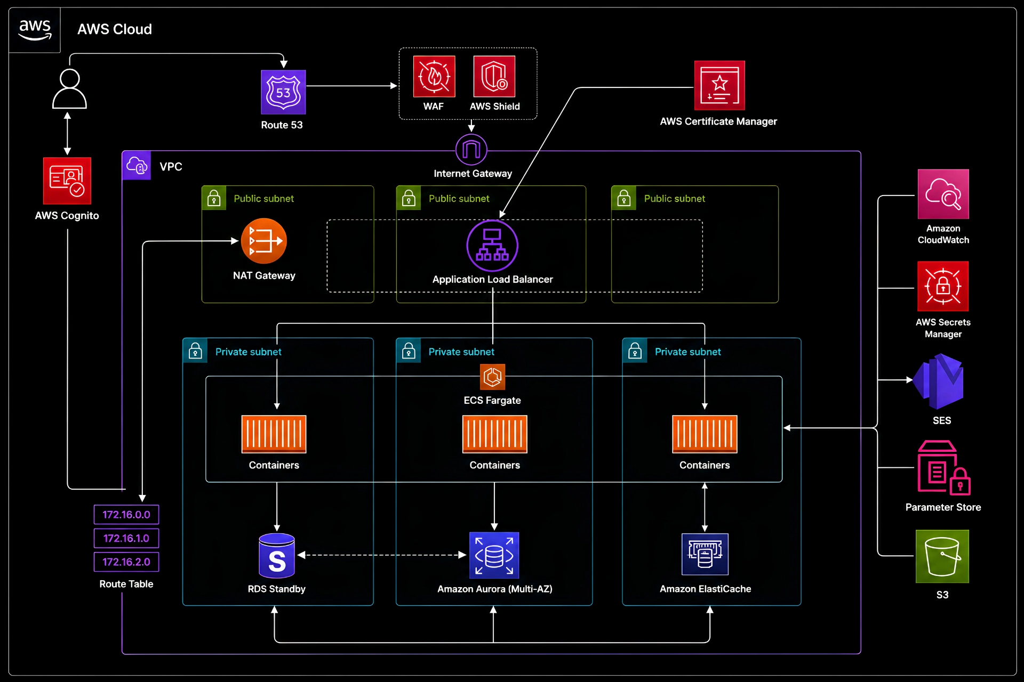
Task: Click the AWS logo icon
Action: point(35,30)
